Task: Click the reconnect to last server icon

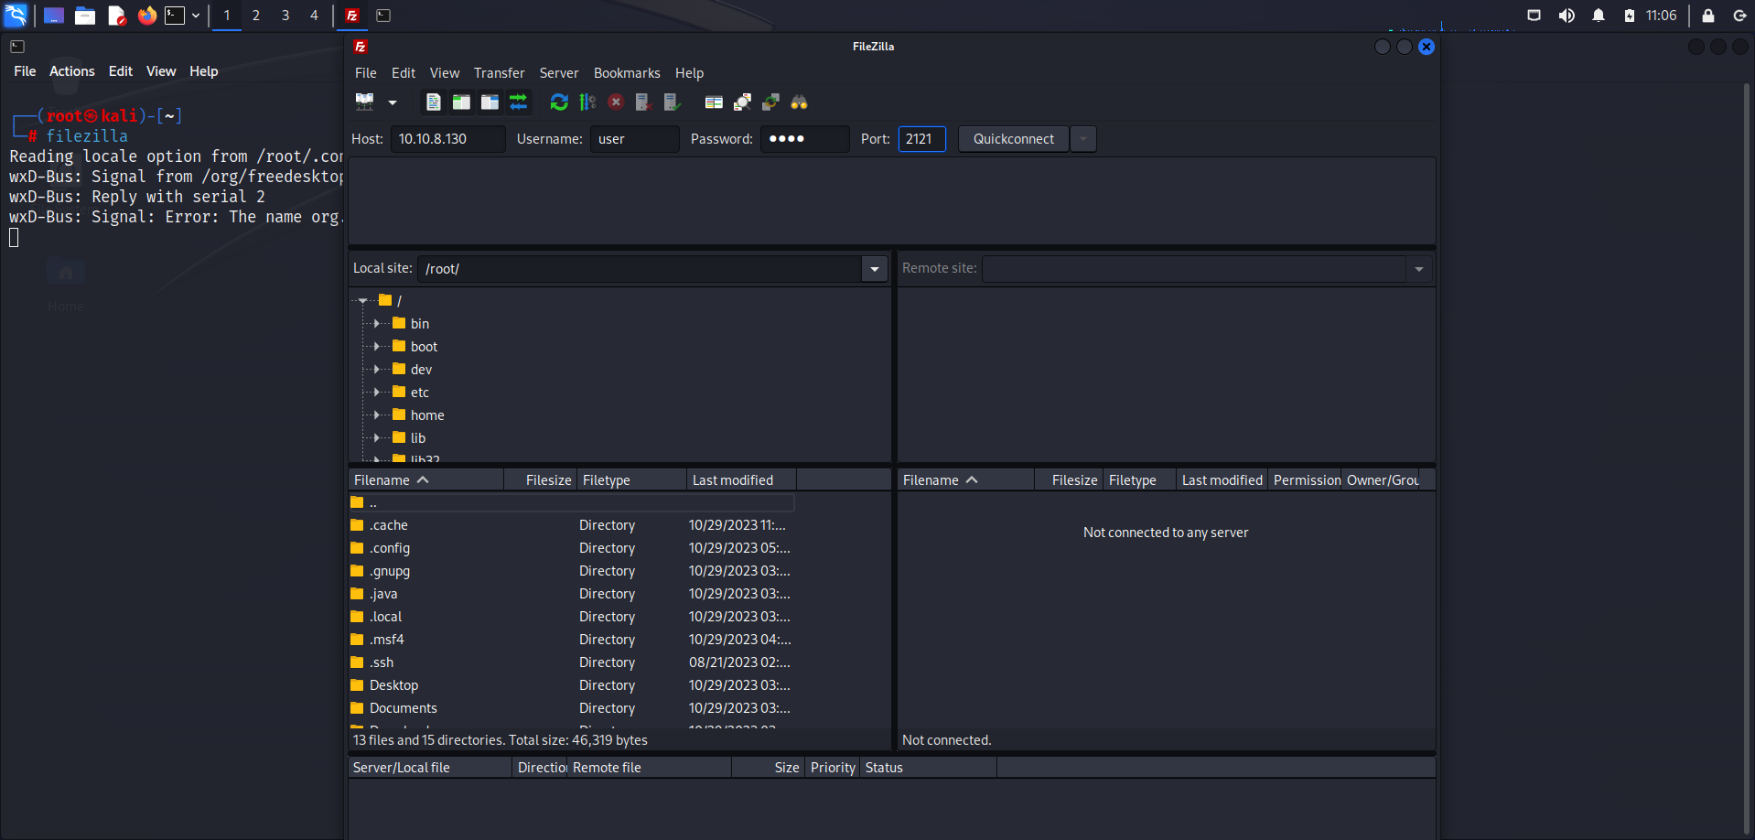Action: pos(673,102)
